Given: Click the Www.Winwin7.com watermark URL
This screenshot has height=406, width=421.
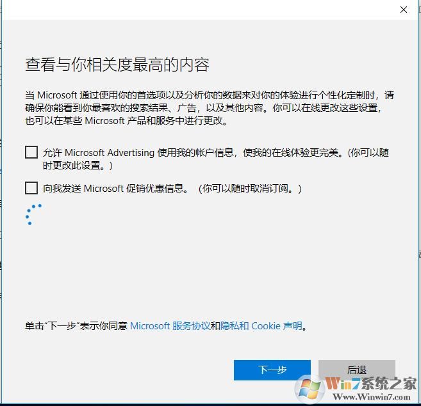Looking at the screenshot, I should pyautogui.click(x=372, y=396).
